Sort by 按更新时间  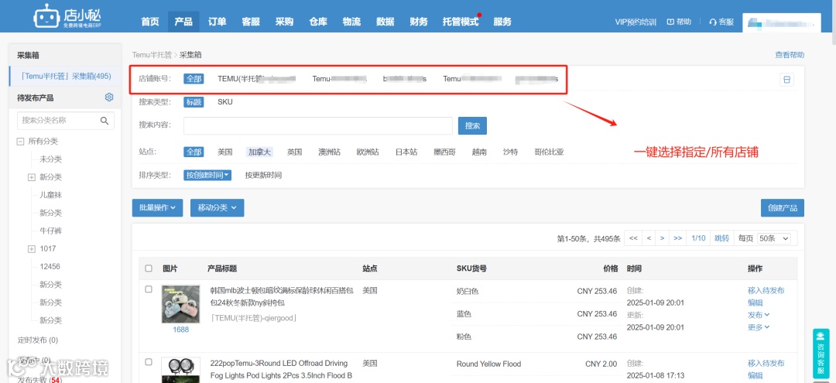[263, 175]
